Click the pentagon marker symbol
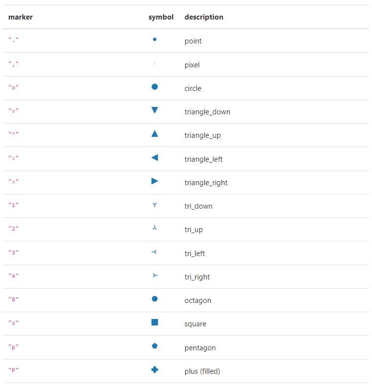Viewport: 372px width, 385px height. click(x=154, y=346)
